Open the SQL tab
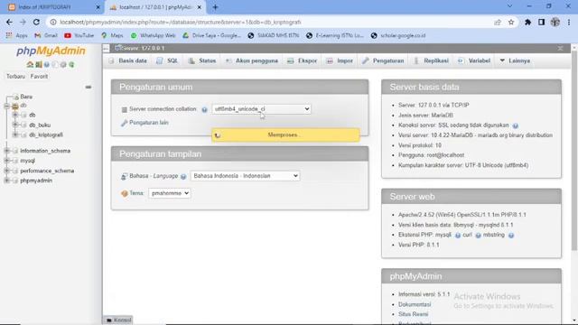The height and width of the screenshot is (325, 578). pyautogui.click(x=168, y=60)
